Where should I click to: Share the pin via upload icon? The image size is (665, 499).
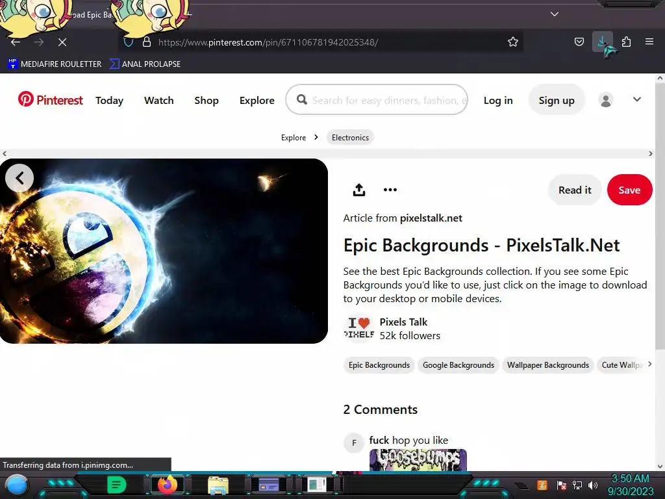pyautogui.click(x=358, y=190)
